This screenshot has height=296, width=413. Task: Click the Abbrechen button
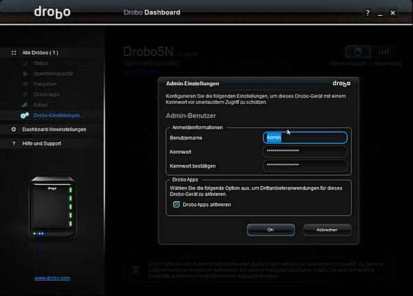pyautogui.click(x=327, y=230)
